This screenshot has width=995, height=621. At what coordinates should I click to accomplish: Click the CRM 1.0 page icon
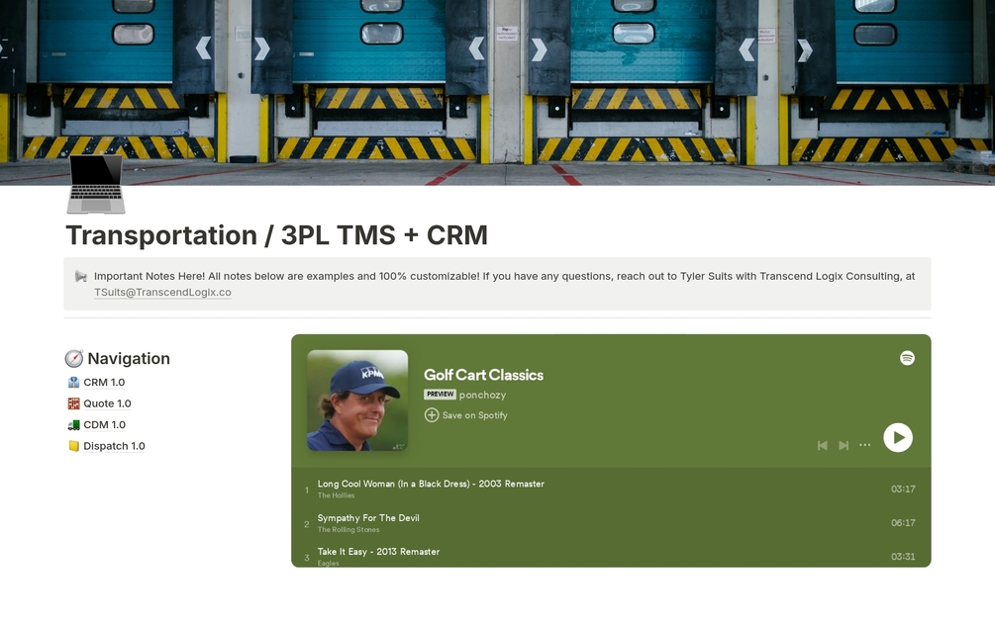[73, 382]
